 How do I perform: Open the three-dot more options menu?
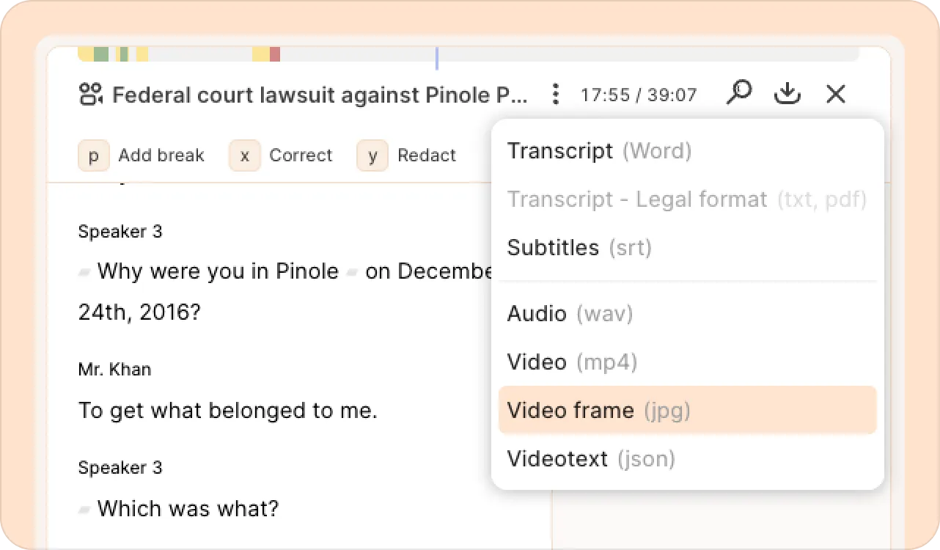(x=556, y=94)
